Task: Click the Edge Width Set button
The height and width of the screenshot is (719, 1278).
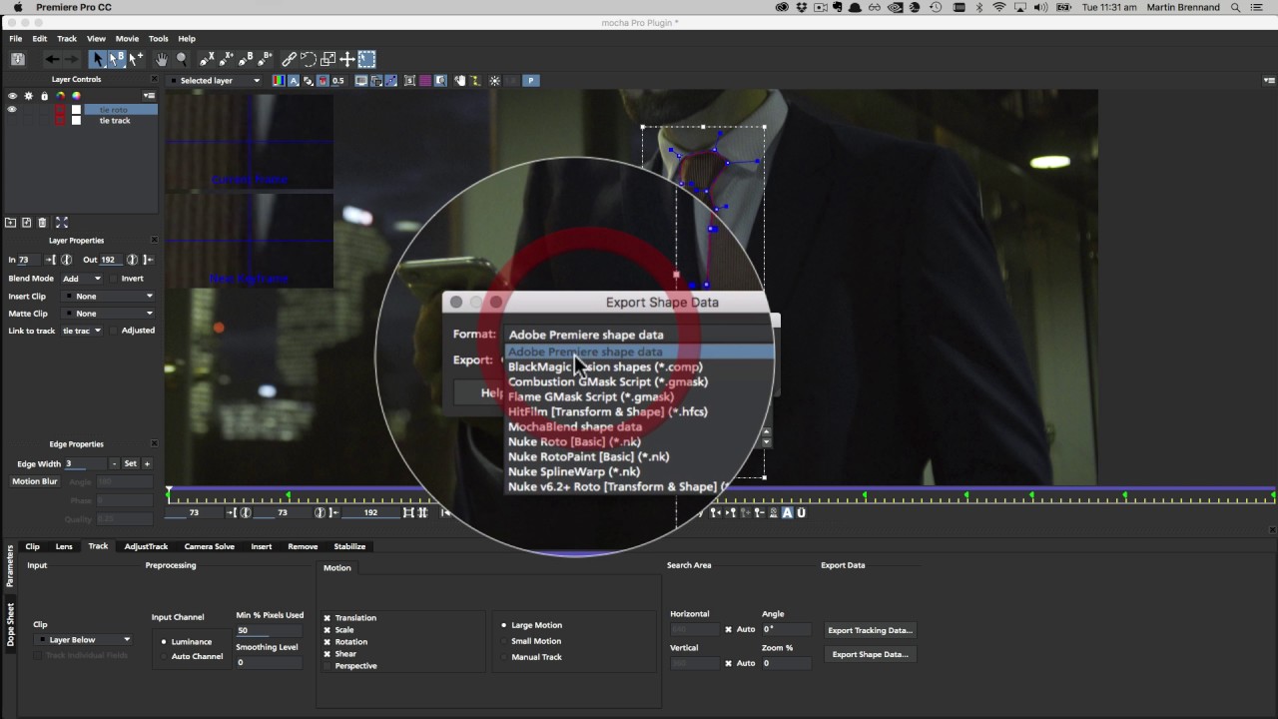Action: tap(130, 463)
